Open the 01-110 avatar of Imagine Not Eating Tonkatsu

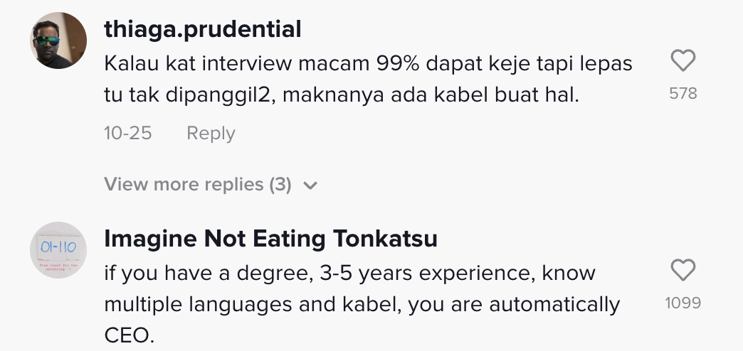coord(58,249)
